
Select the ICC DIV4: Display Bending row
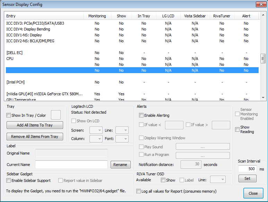pos(132,29)
